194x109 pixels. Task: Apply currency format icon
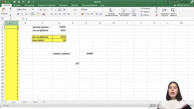point(82,14)
